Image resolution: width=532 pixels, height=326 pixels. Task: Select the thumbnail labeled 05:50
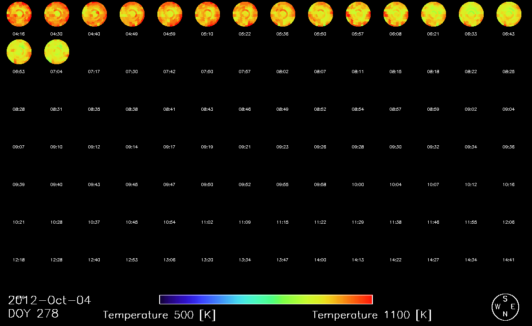pos(321,14)
